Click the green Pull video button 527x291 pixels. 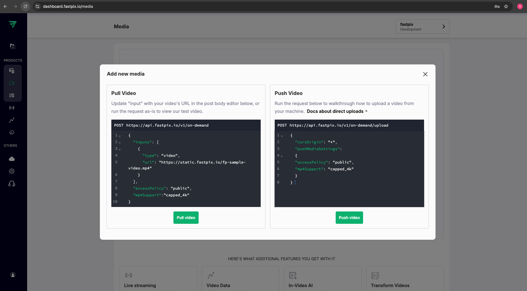pyautogui.click(x=186, y=218)
